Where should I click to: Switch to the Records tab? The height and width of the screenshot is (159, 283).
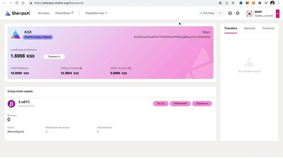(x=249, y=28)
